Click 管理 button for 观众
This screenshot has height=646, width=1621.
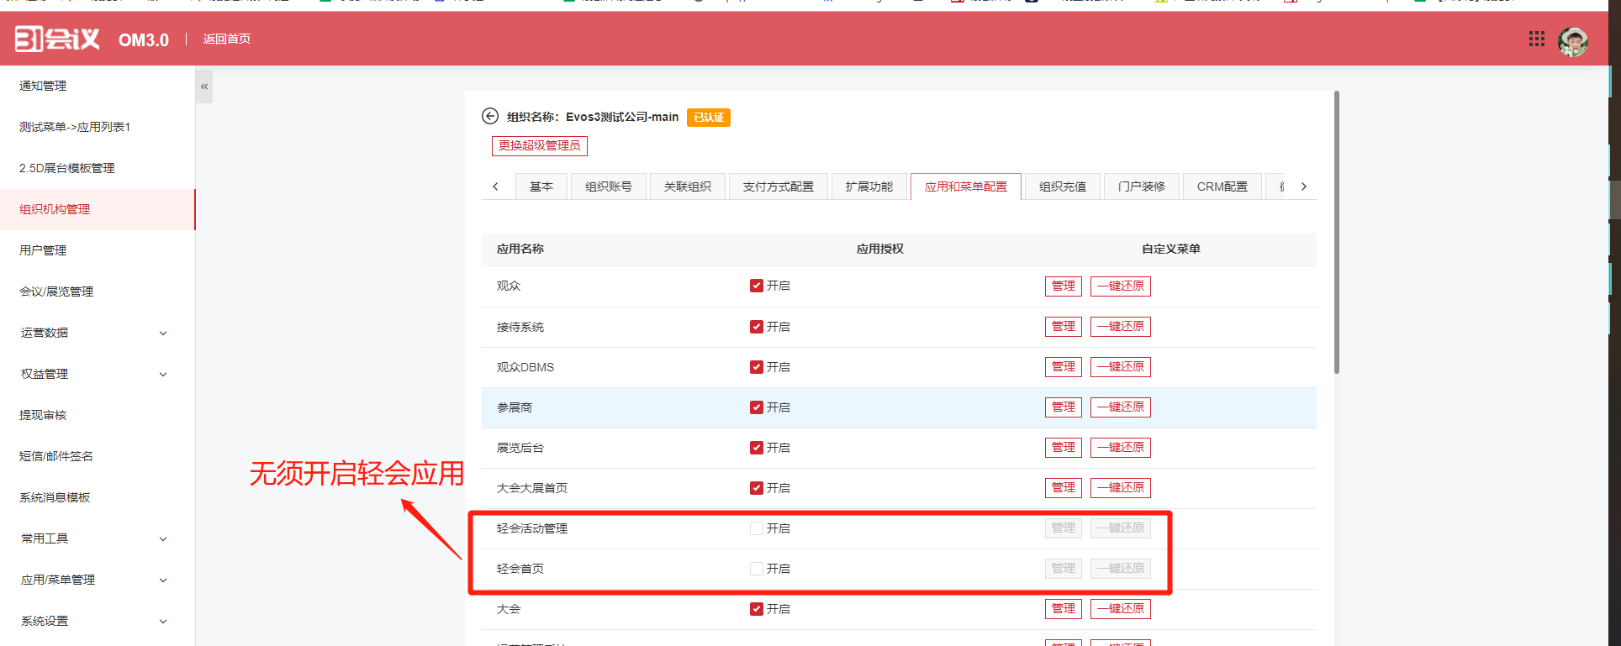click(x=1064, y=286)
